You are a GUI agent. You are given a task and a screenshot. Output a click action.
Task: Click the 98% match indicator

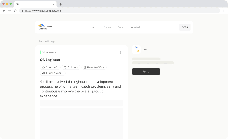click(48, 52)
